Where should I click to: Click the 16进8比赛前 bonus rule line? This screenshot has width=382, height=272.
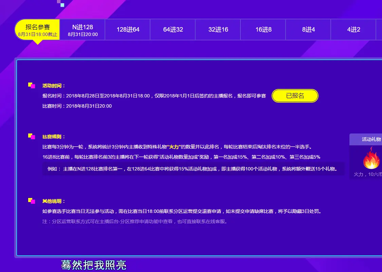click(x=181, y=157)
